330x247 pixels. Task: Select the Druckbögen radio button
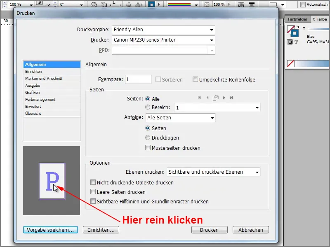(148, 138)
